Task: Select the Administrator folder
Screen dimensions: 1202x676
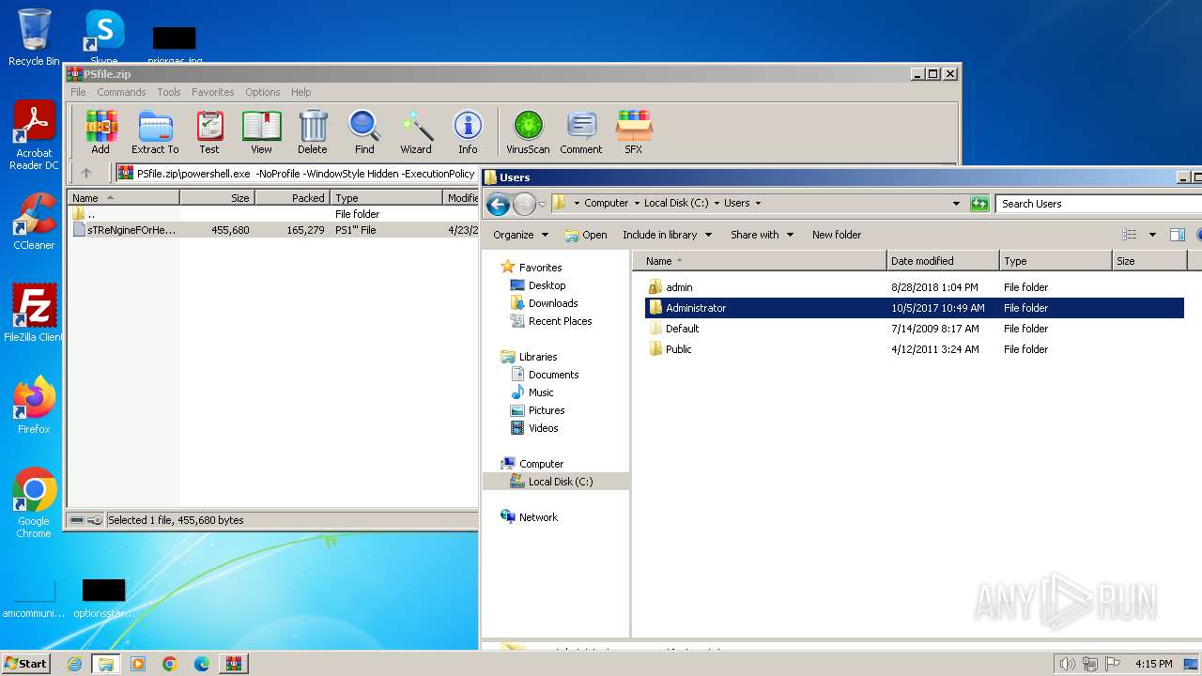Action: pos(914,308)
